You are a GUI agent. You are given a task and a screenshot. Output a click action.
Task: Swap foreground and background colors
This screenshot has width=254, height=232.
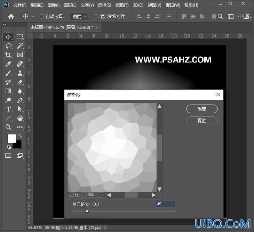(x=20, y=136)
